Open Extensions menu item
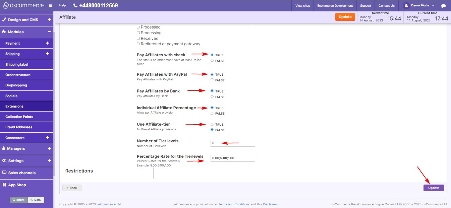Screen dimensions: 451x208 click(26, 106)
